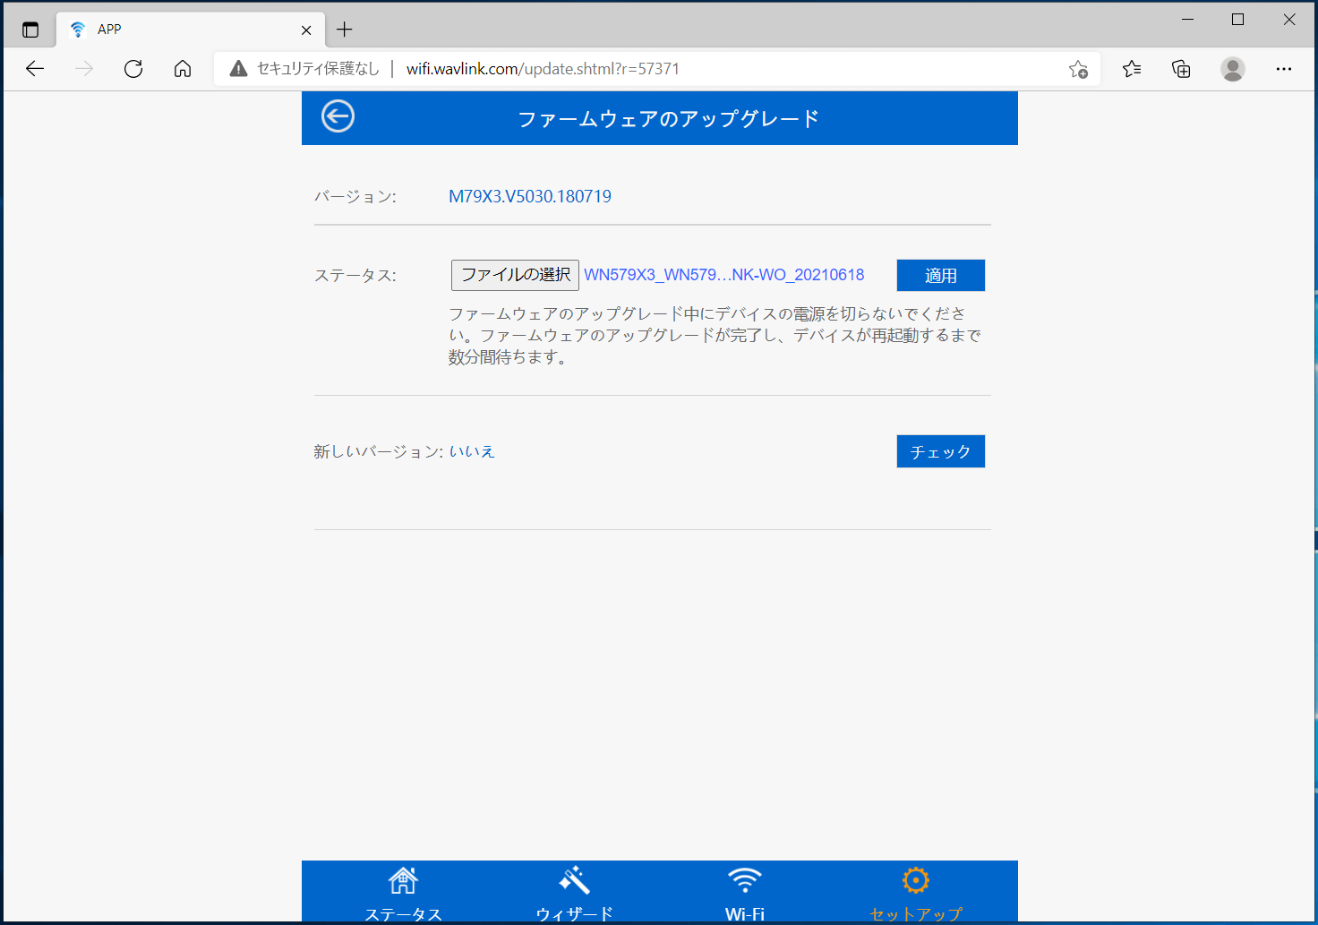Click the いいえ new version value
The width and height of the screenshot is (1318, 925).
[472, 451]
